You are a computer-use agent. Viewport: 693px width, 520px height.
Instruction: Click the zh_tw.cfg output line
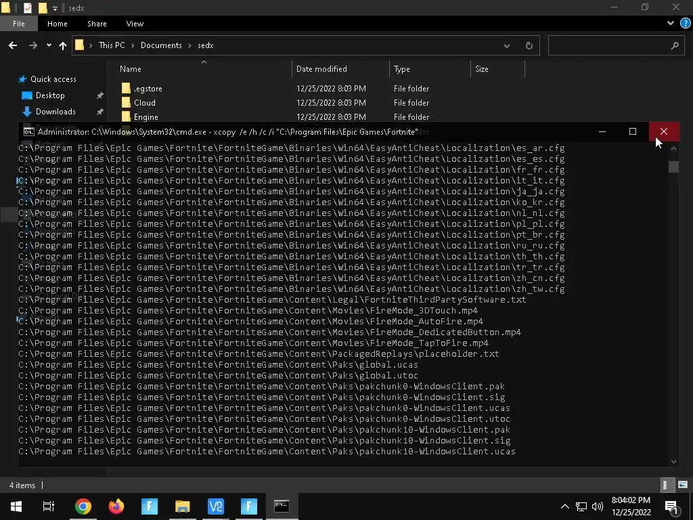pos(291,289)
